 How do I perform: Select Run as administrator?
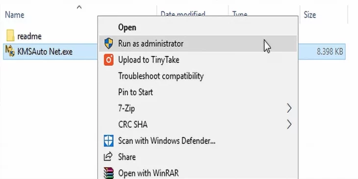click(x=198, y=43)
